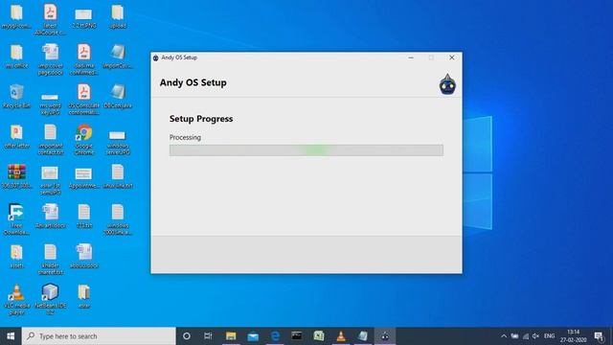
Task: Launch Microsoft Edge from taskbar
Action: coord(275,336)
